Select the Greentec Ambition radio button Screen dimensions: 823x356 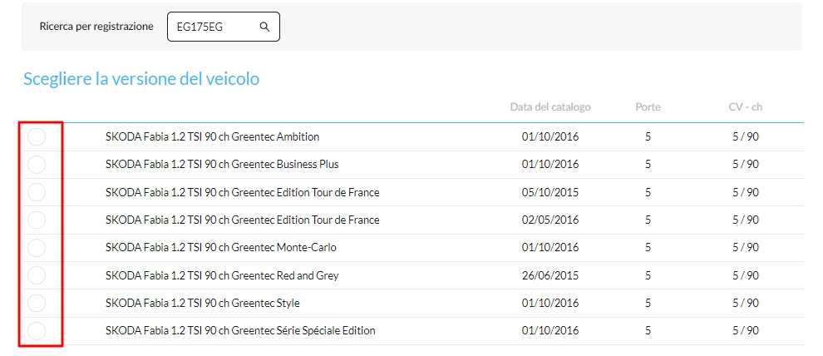37,137
